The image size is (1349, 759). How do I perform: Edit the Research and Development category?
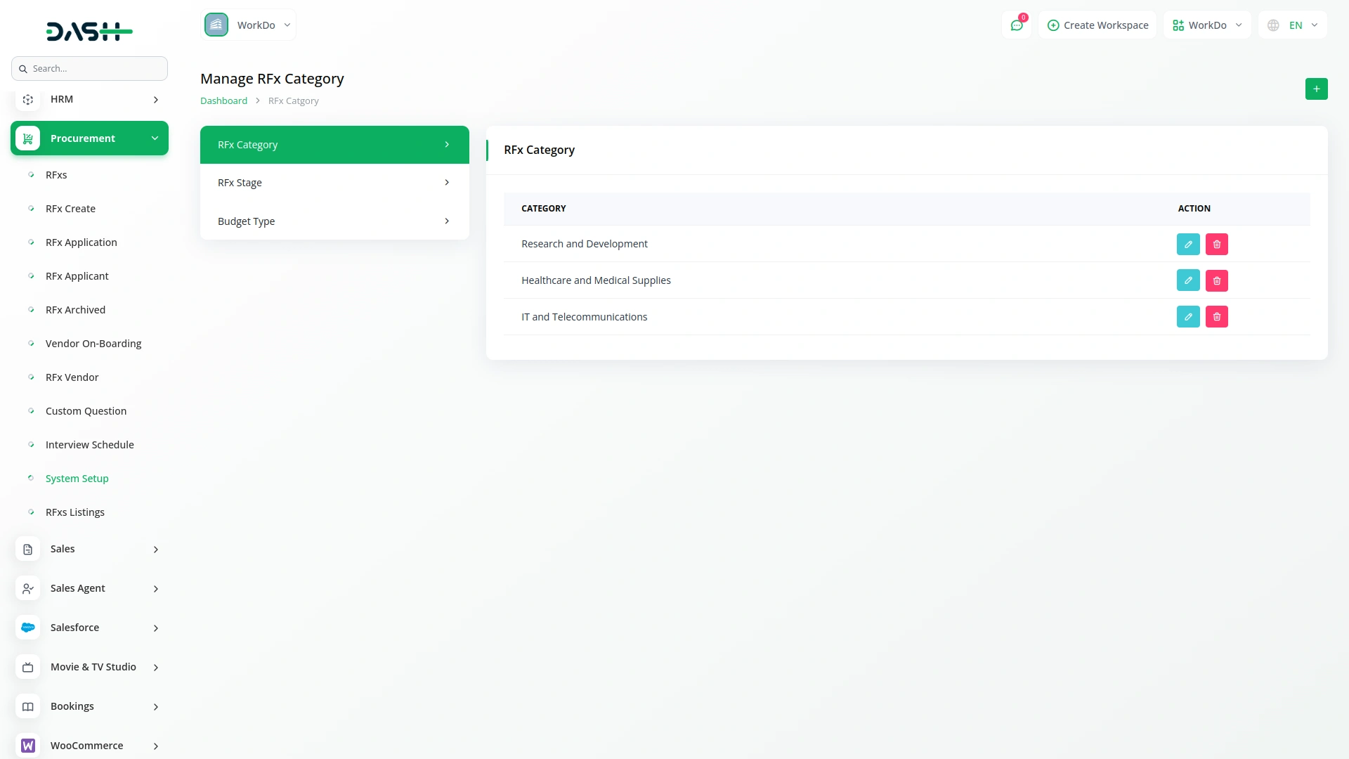[x=1188, y=244]
